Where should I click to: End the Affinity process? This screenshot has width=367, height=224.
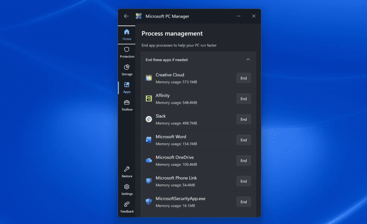coord(243,99)
